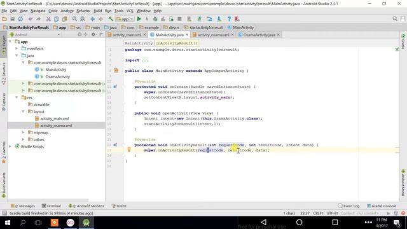Select the drawable folder in tree

coord(41,104)
